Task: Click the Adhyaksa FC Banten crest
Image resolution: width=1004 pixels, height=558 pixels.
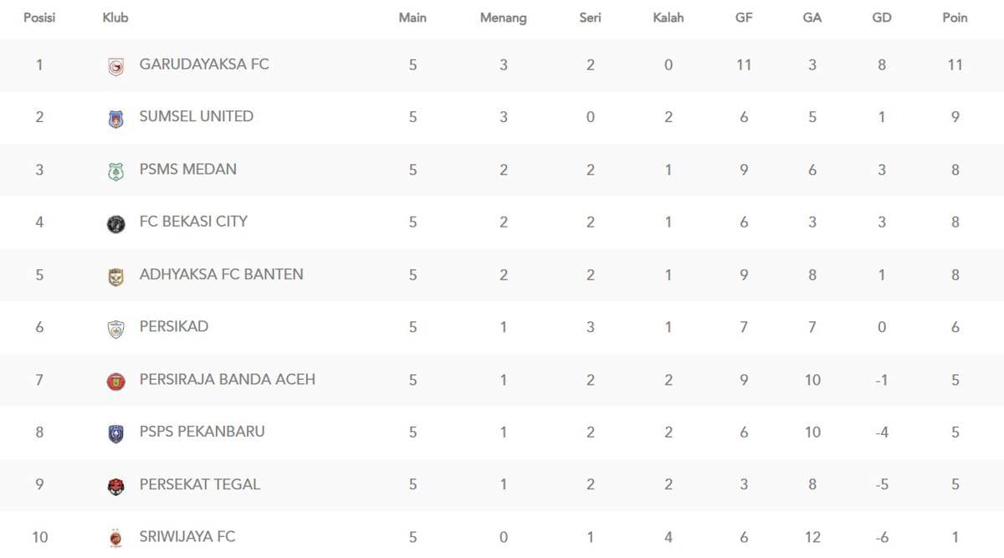Action: (x=116, y=276)
